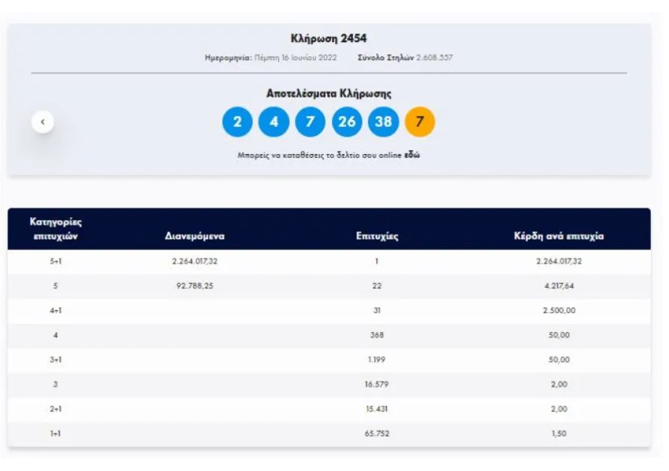Image resolution: width=669 pixels, height=471 pixels.
Task: Click the blue ball numbered 7
Action: pos(310,122)
